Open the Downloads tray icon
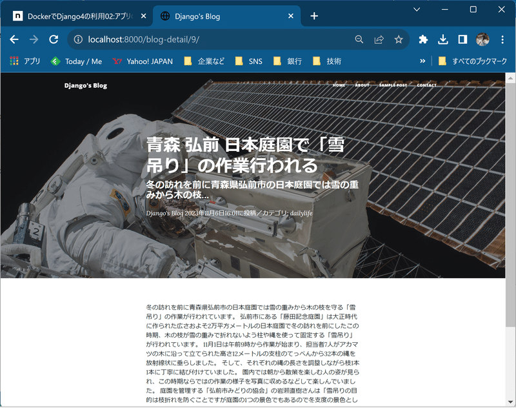The height and width of the screenshot is (408, 516). point(443,39)
